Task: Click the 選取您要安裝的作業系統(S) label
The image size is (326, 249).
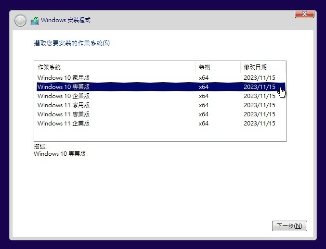Action: (72, 43)
